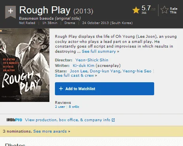Screen dimensions: 183x146
Task: Open the Rough Play poster image
Action: point(25,65)
